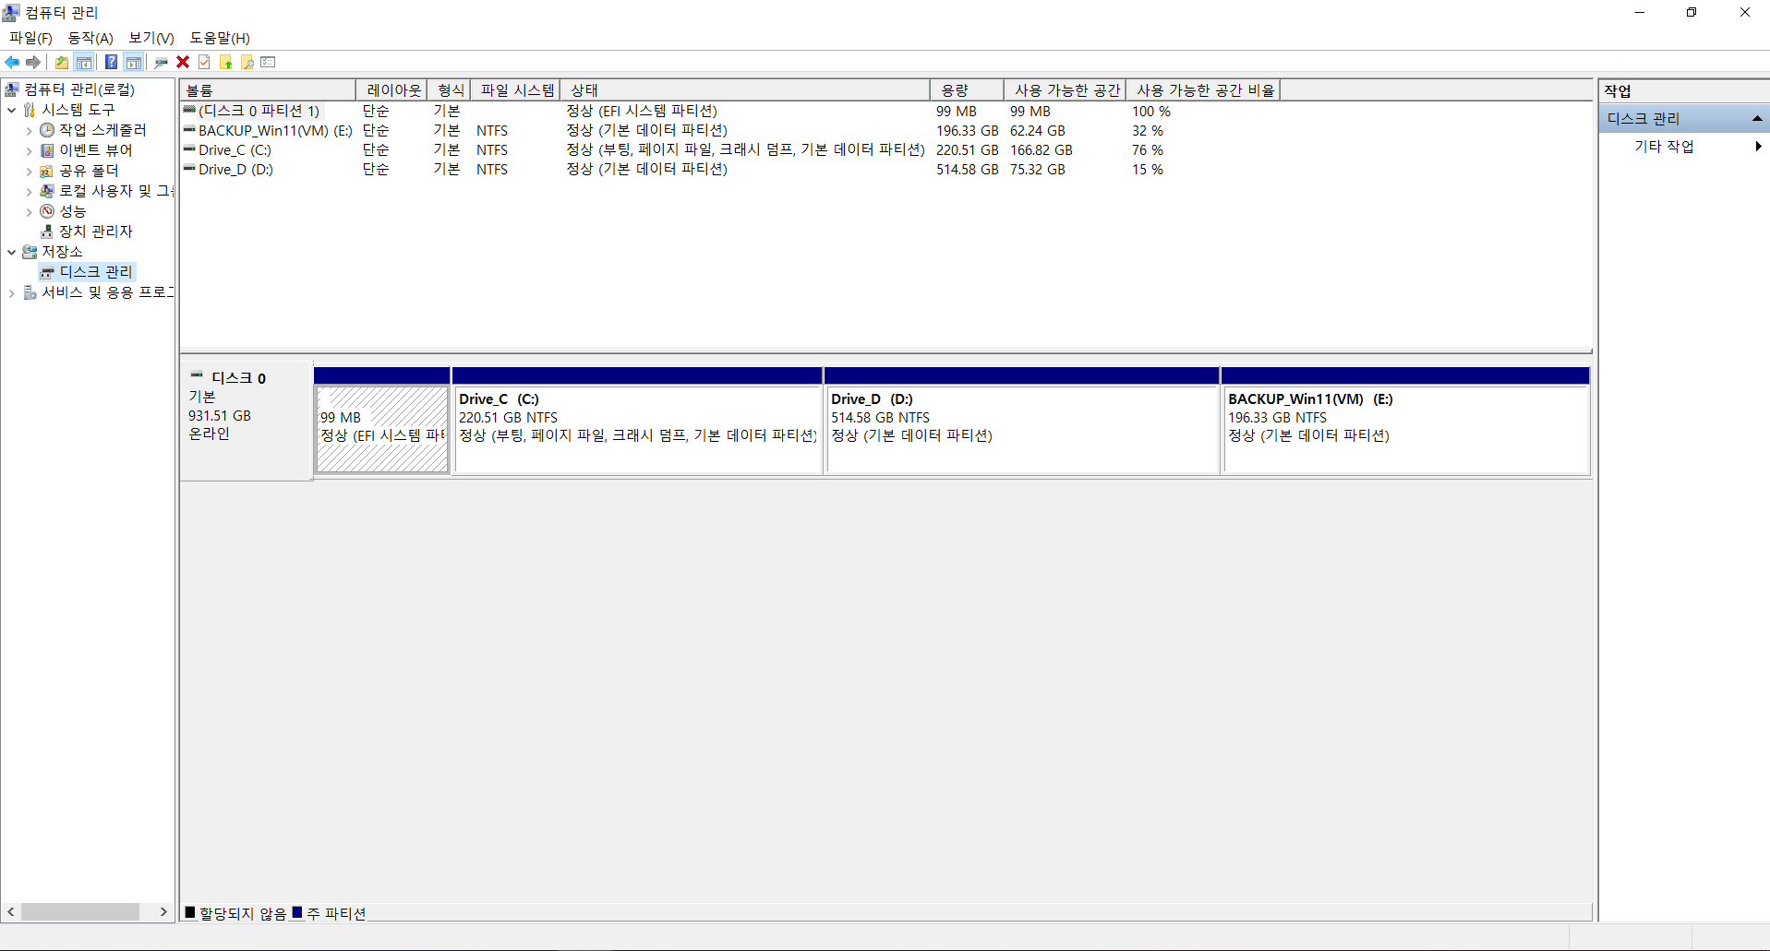Click the 기타 작업 action item
1770x951 pixels.
click(x=1664, y=146)
